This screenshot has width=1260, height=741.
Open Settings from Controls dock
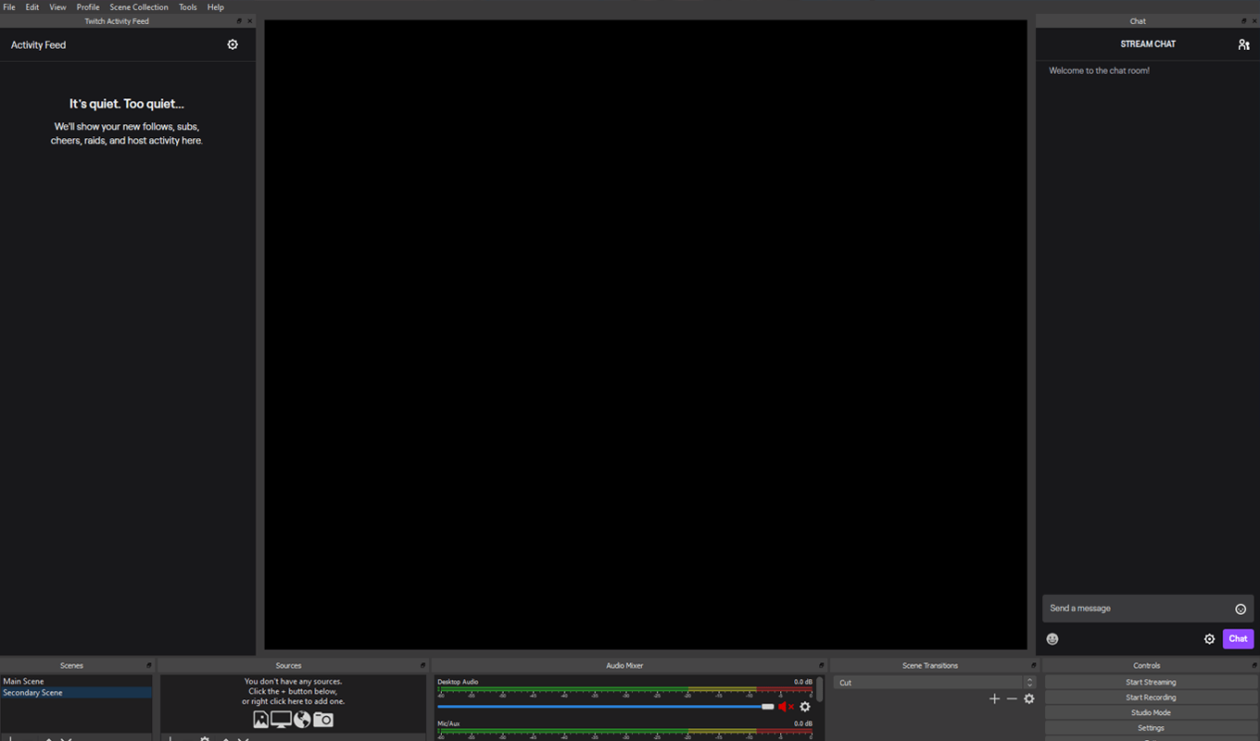tap(1151, 728)
